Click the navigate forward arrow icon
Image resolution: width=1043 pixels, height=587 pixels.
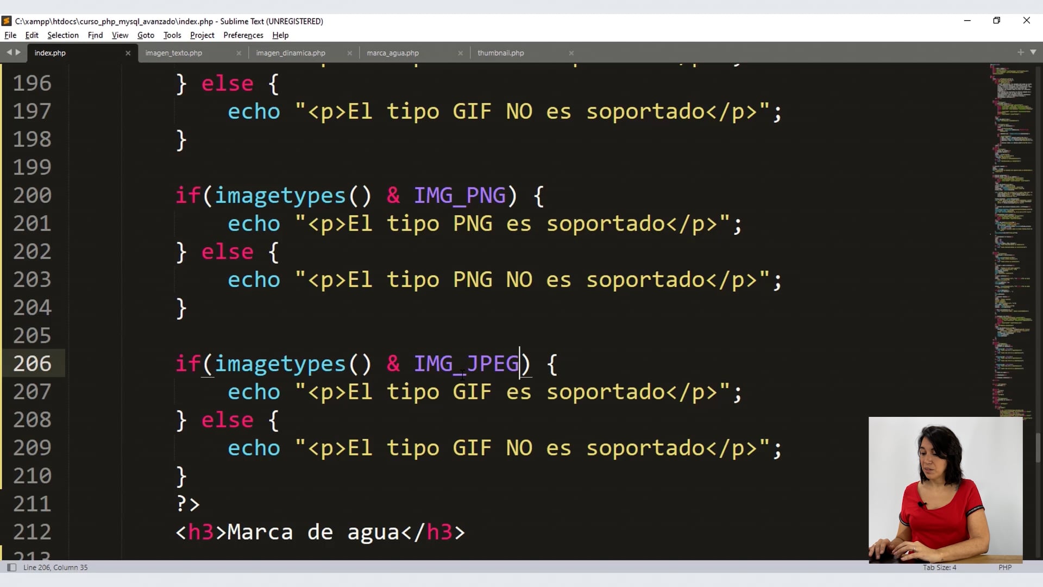pyautogui.click(x=17, y=52)
